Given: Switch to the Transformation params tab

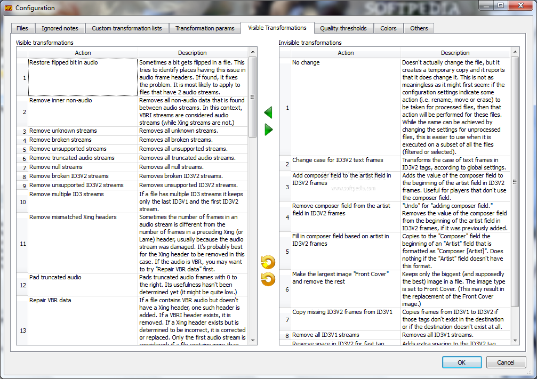Looking at the screenshot, I should [205, 28].
